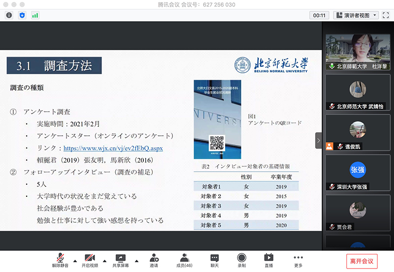Click the red 离开会议 button
Screen dimensions: 394x272
click(x=361, y=261)
